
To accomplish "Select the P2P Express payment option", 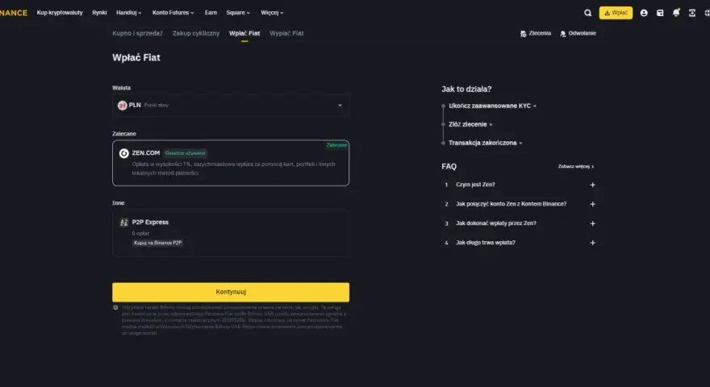I will tap(231, 233).
